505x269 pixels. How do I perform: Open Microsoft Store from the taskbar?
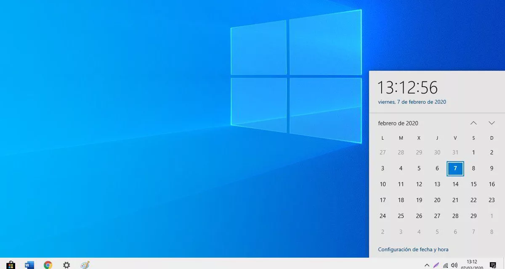(x=11, y=265)
